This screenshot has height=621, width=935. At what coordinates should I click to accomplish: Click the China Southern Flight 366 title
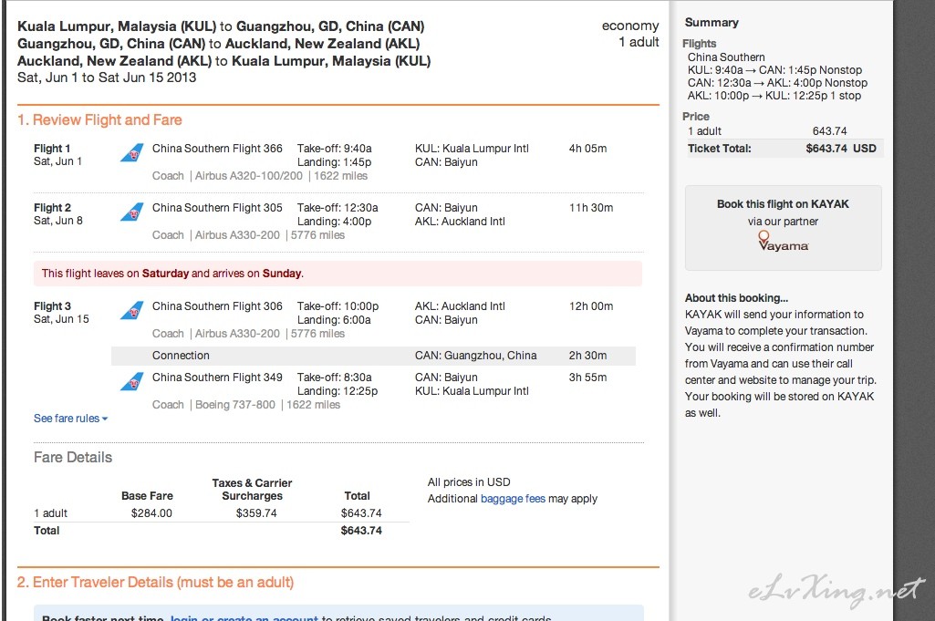217,149
